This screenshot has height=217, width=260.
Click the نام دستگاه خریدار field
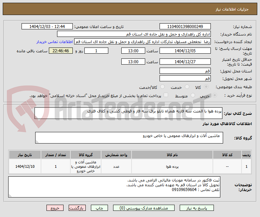(134, 34)
